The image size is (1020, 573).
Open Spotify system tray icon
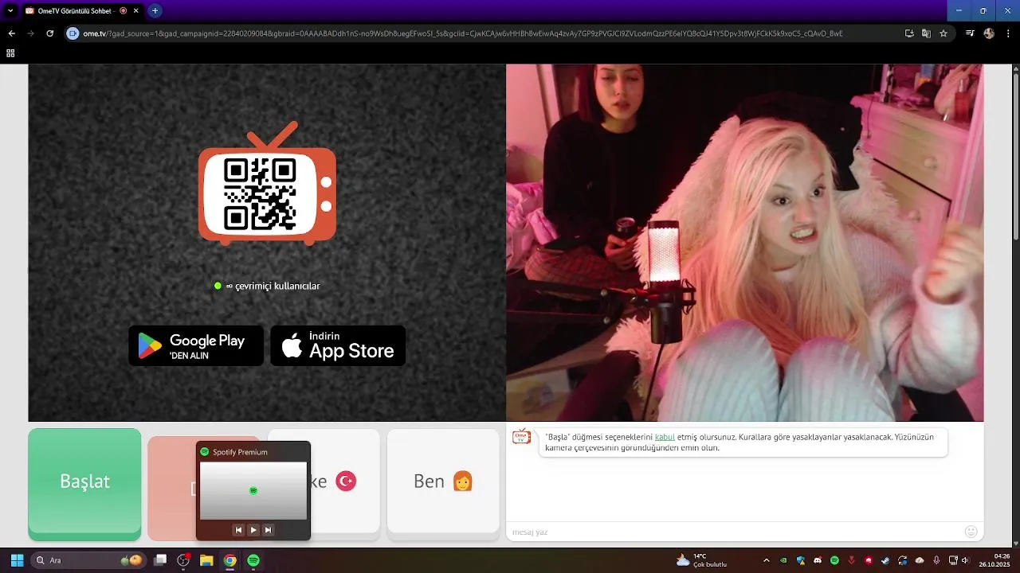[x=834, y=560]
